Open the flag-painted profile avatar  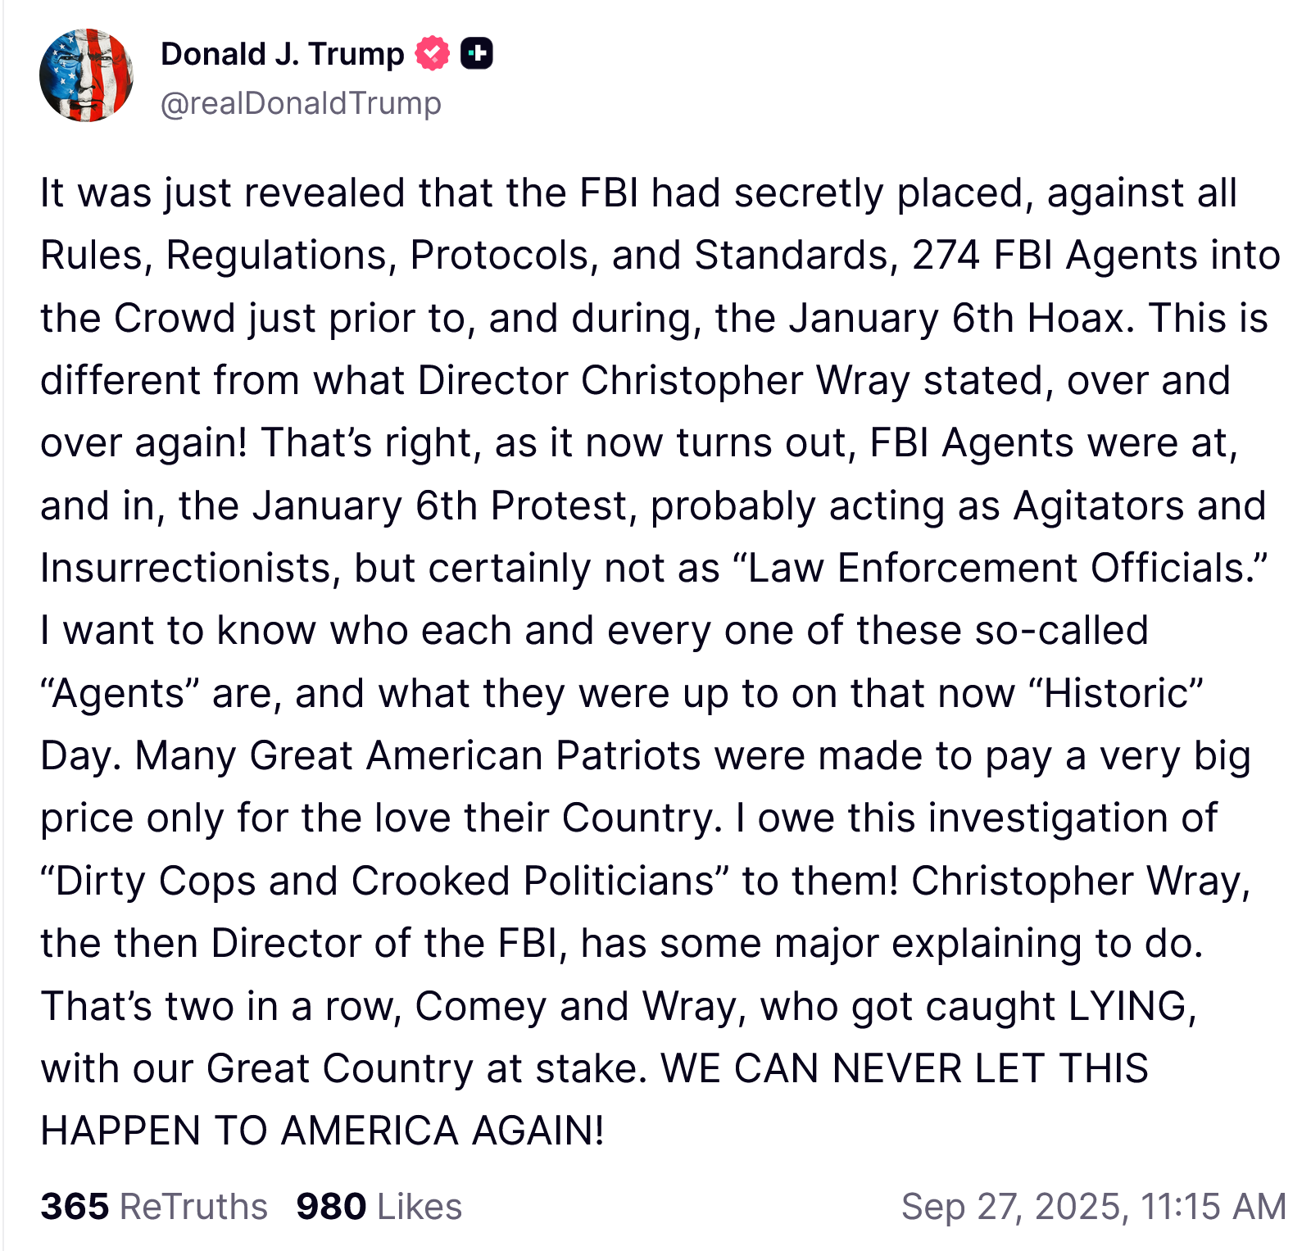[86, 75]
